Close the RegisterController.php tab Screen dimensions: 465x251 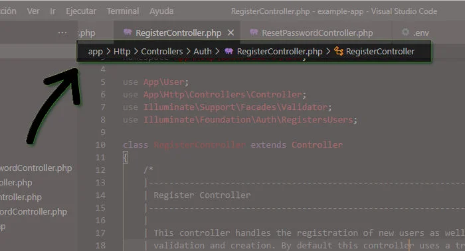[x=231, y=33]
